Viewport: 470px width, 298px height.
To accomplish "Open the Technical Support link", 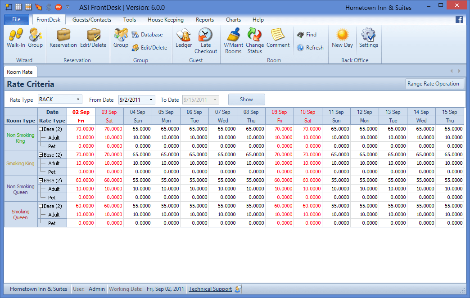I will [210, 289].
